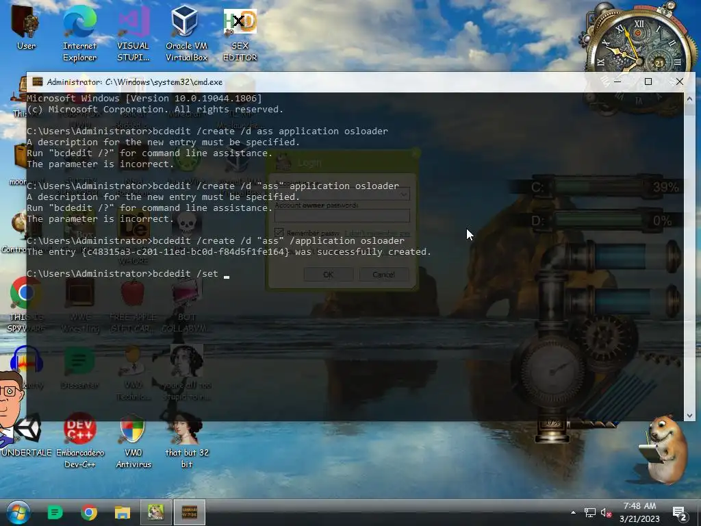Click OK in the Login dialog behind
The image size is (701, 526).
point(328,274)
